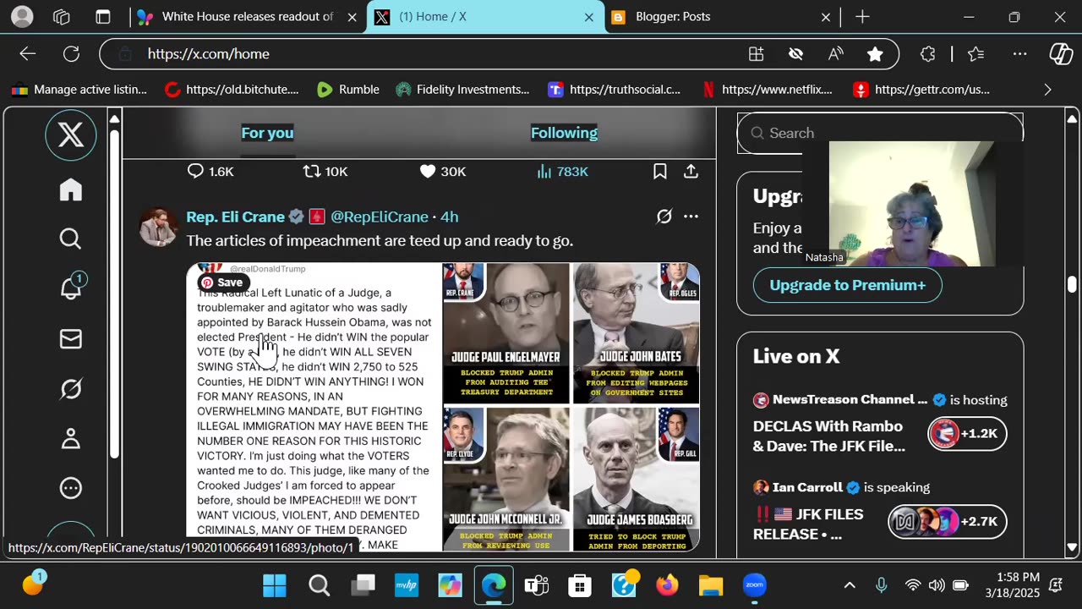Open the Zoom app in taskbar

pos(754,585)
